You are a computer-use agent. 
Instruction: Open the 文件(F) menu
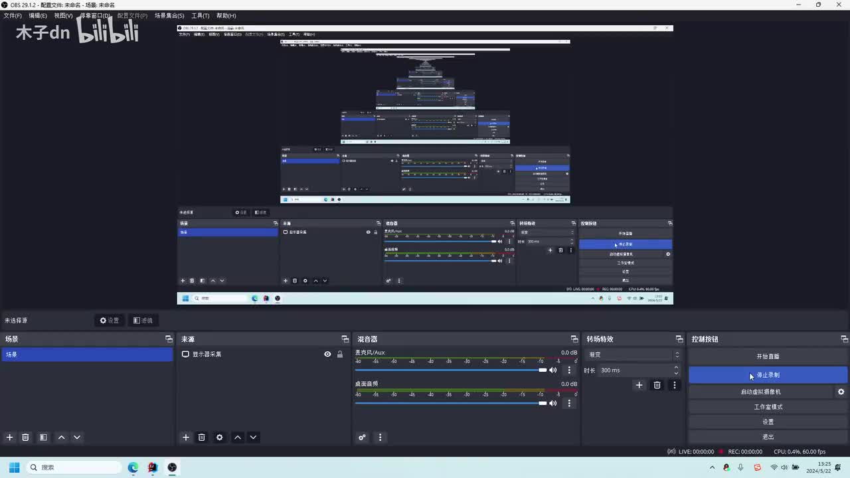point(13,15)
